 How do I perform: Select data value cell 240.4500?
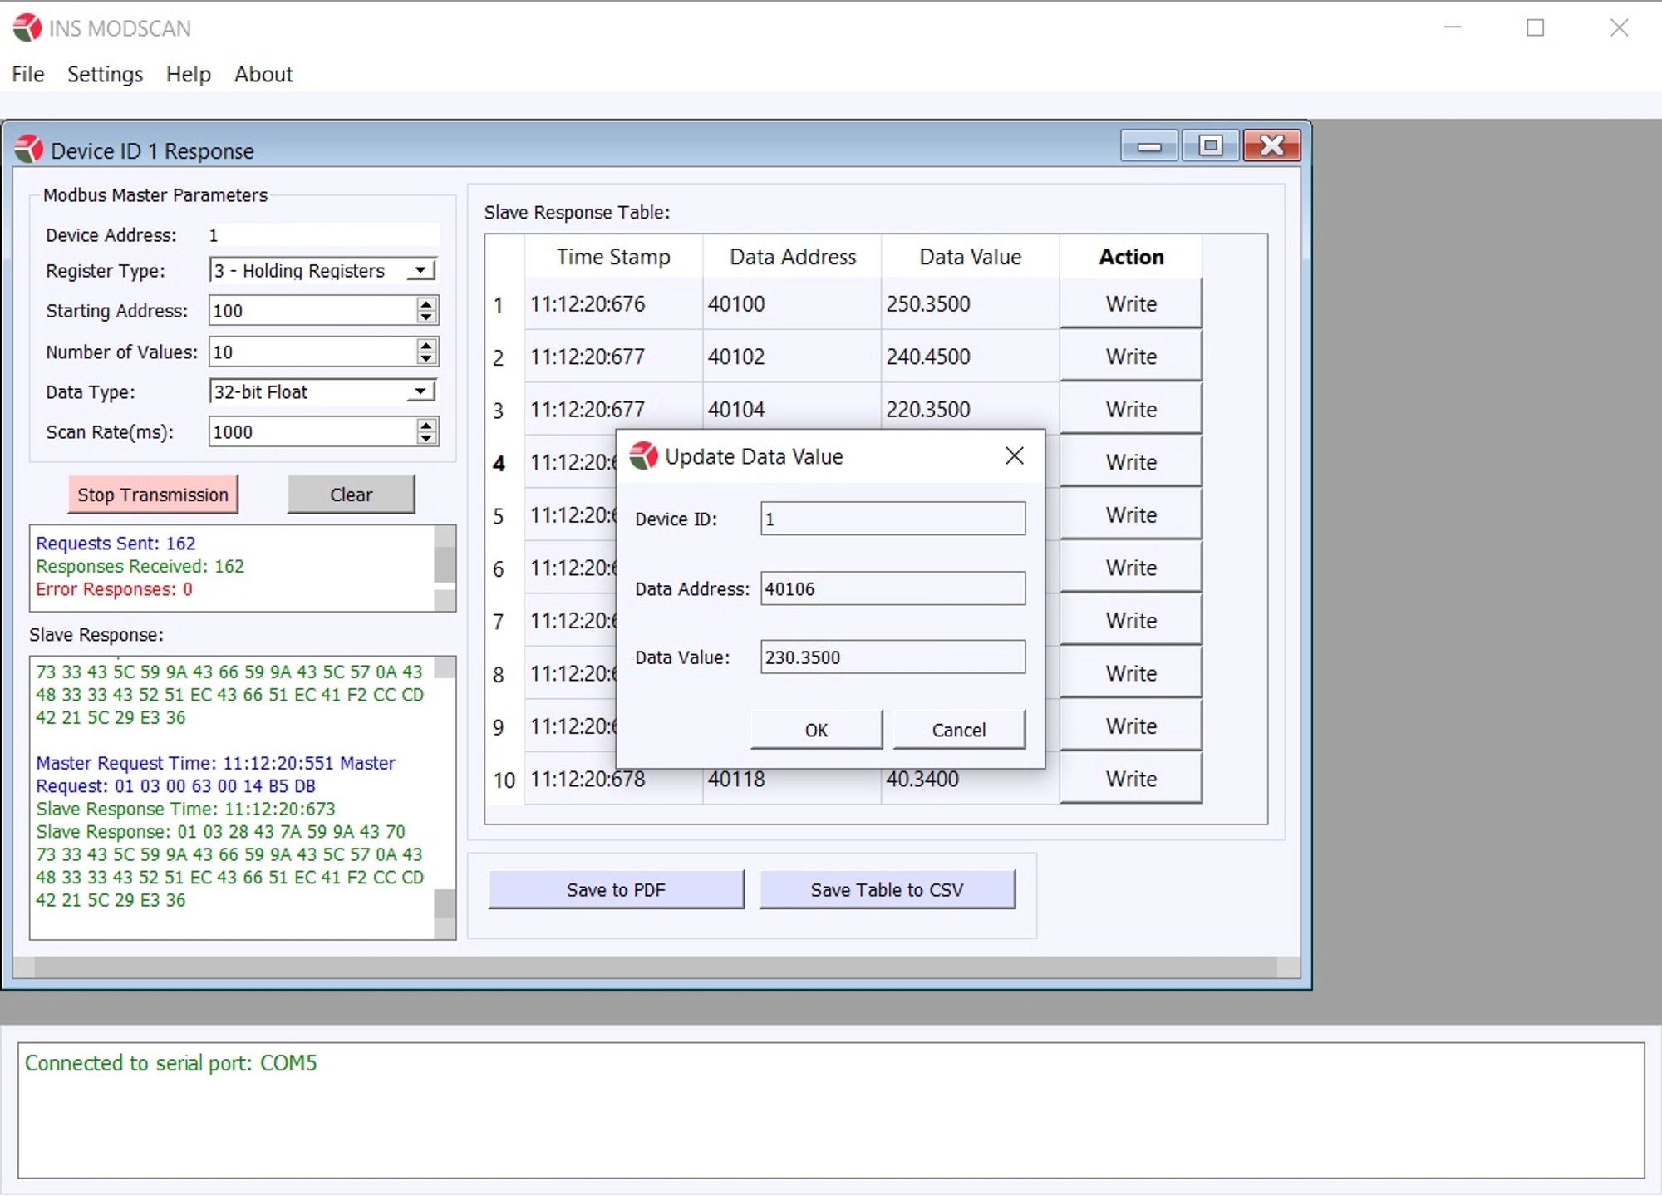tap(970, 357)
